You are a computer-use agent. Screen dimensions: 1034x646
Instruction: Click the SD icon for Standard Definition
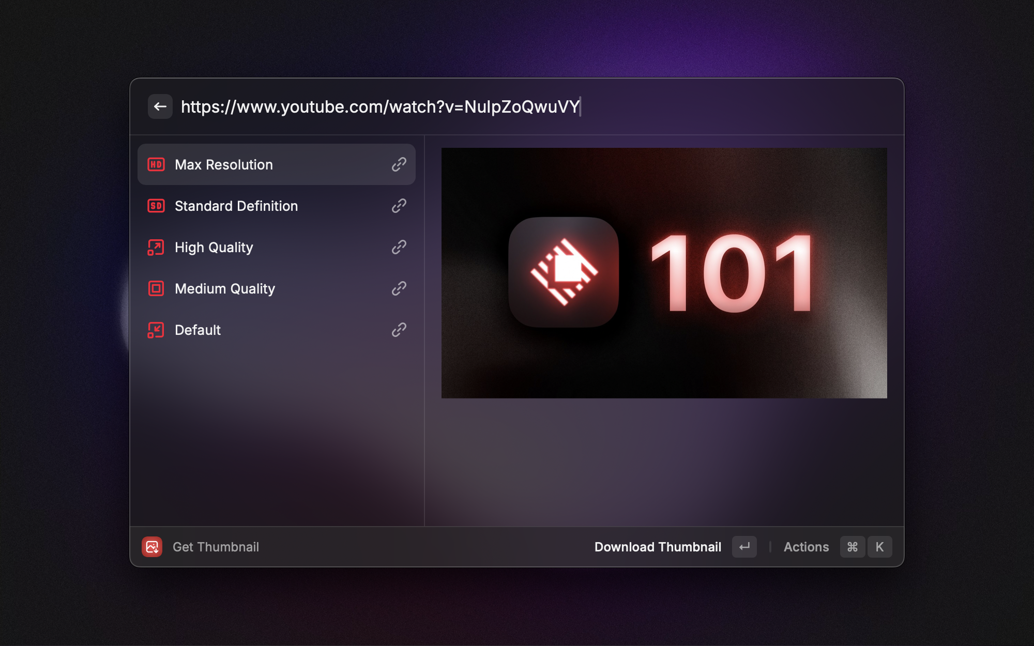156,206
